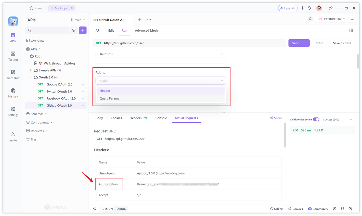Screen dimensions: 362x216
Task: Pin the window with pin icon
Action: (331, 8)
